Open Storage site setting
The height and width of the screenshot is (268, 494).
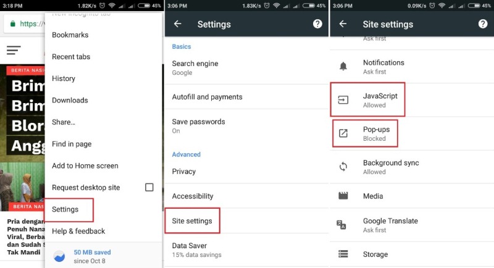click(x=412, y=254)
